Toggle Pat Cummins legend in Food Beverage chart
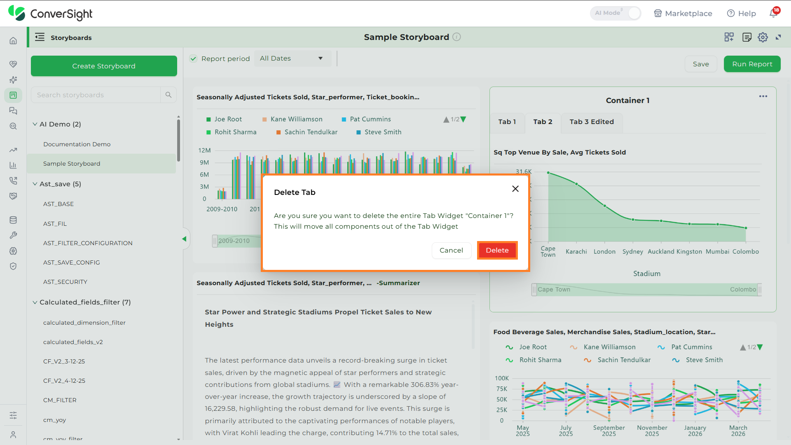This screenshot has width=791, height=445. coord(685,347)
